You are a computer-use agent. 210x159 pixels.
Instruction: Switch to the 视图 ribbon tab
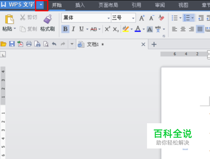pyautogui.click(x=183, y=5)
